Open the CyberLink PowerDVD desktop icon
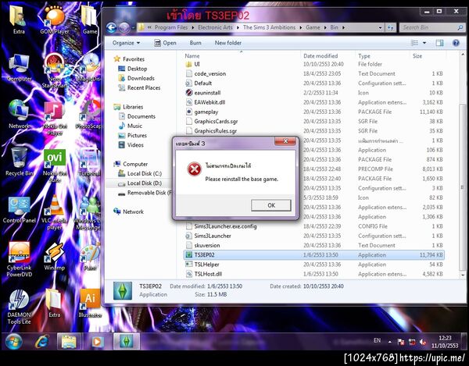The height and width of the screenshot is (366, 469). tap(19, 259)
